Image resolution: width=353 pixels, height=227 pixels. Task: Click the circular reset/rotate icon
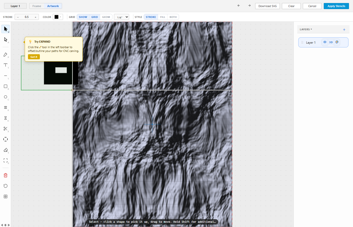tap(6, 186)
